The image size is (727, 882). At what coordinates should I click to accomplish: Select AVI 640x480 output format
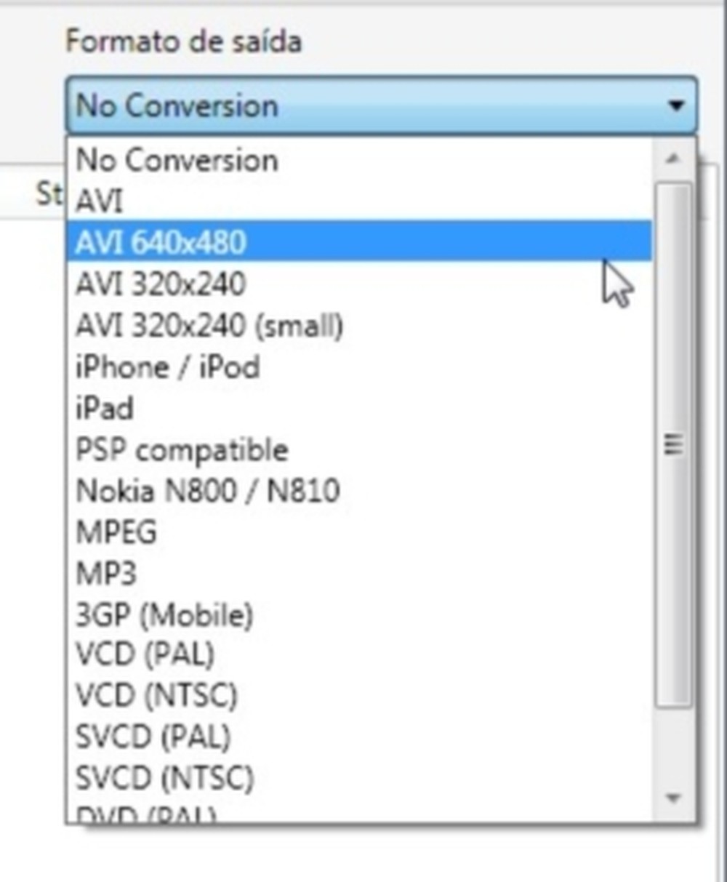(161, 243)
